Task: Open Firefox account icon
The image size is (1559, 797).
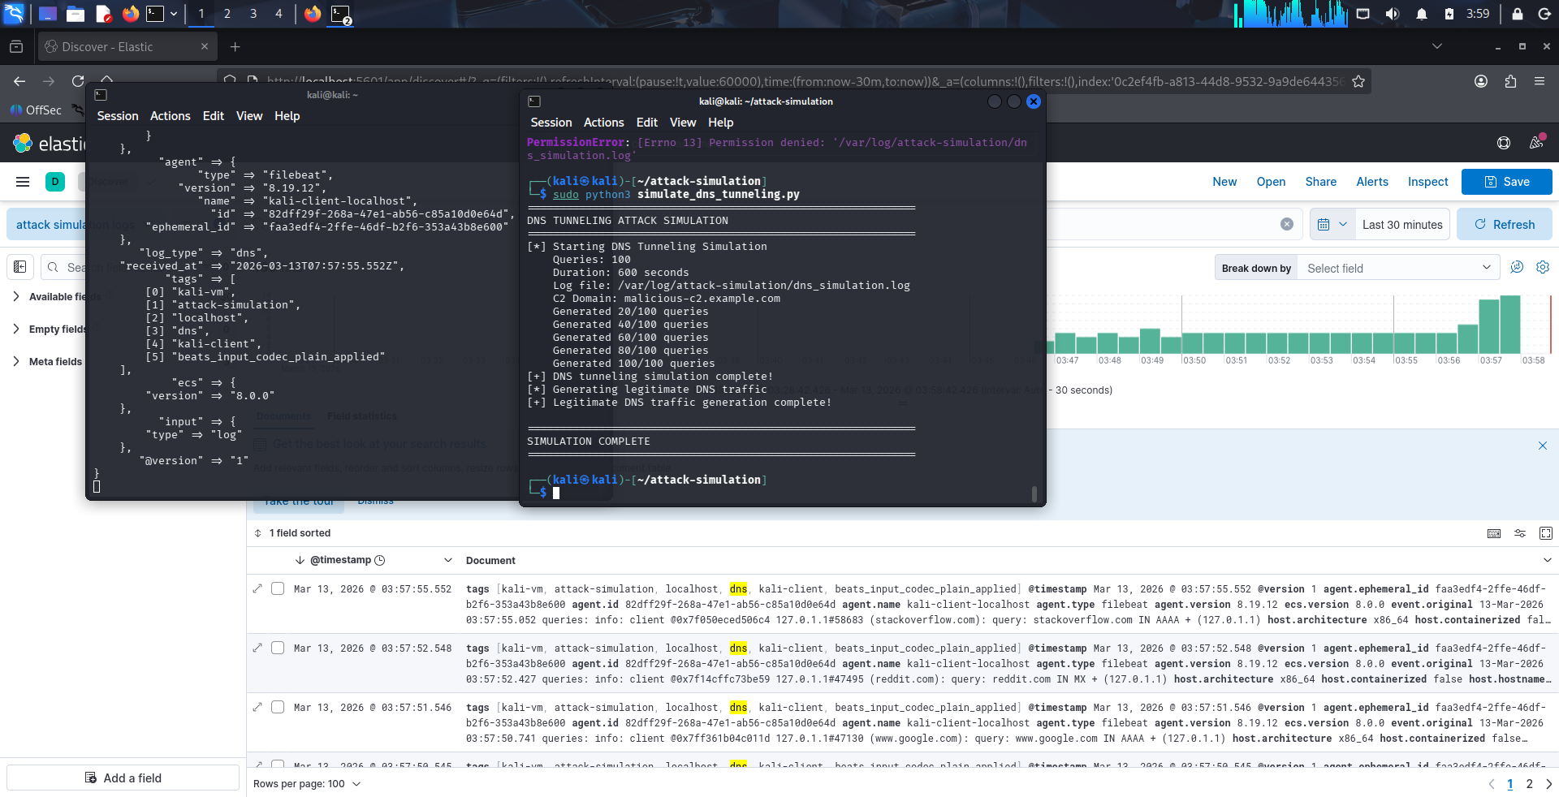Action: pyautogui.click(x=1481, y=81)
